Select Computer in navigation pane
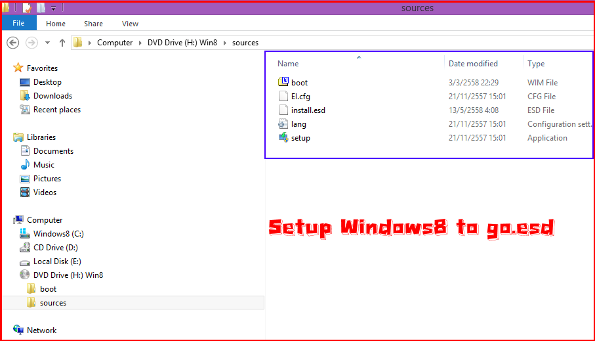 (45, 220)
